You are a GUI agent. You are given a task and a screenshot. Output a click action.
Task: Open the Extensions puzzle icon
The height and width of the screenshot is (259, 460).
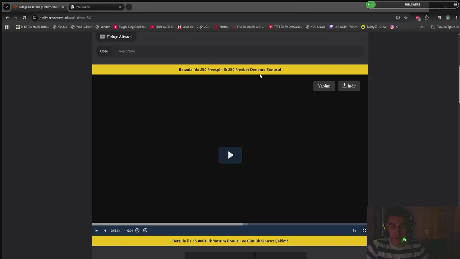tap(427, 18)
